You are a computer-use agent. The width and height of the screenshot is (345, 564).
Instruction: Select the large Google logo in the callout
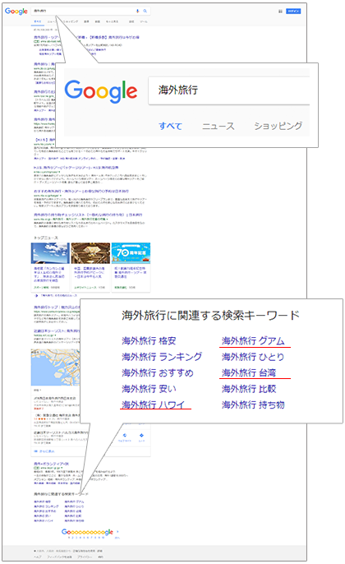101,91
